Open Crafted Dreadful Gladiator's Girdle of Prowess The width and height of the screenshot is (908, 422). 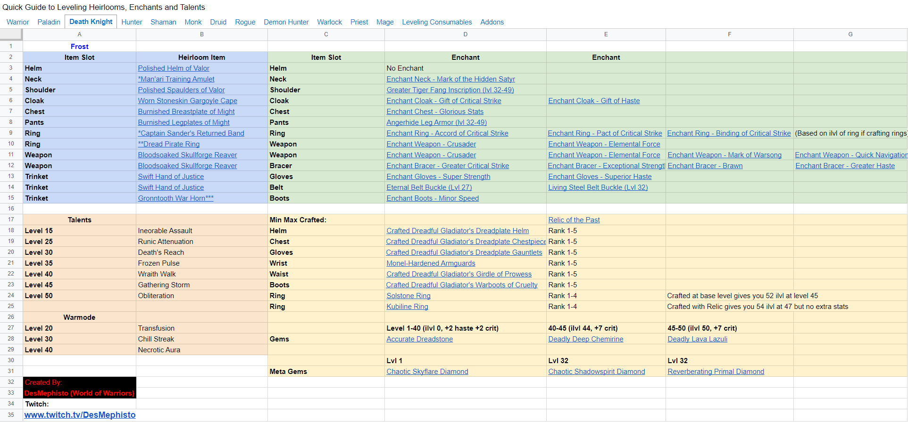point(459,274)
